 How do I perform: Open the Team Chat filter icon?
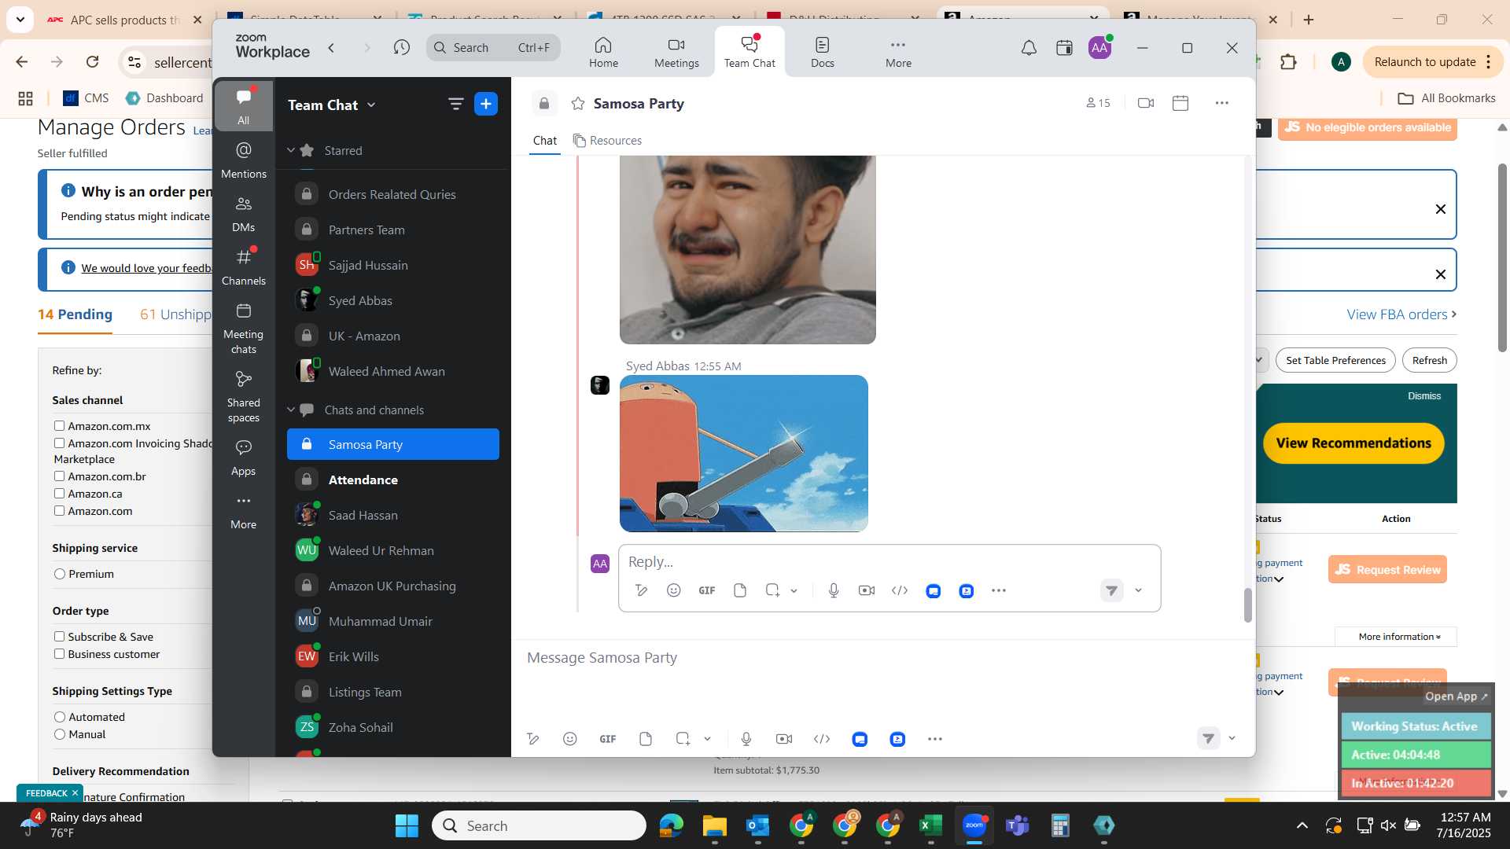[455, 104]
